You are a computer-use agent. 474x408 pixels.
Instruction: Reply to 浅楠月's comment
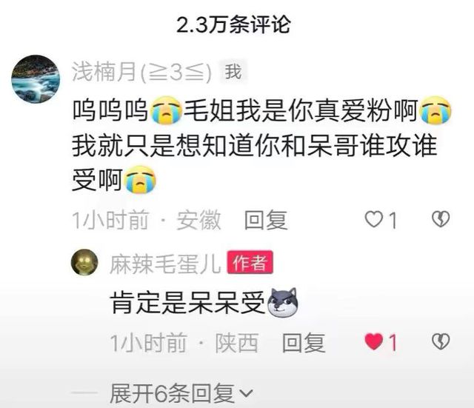tap(266, 220)
